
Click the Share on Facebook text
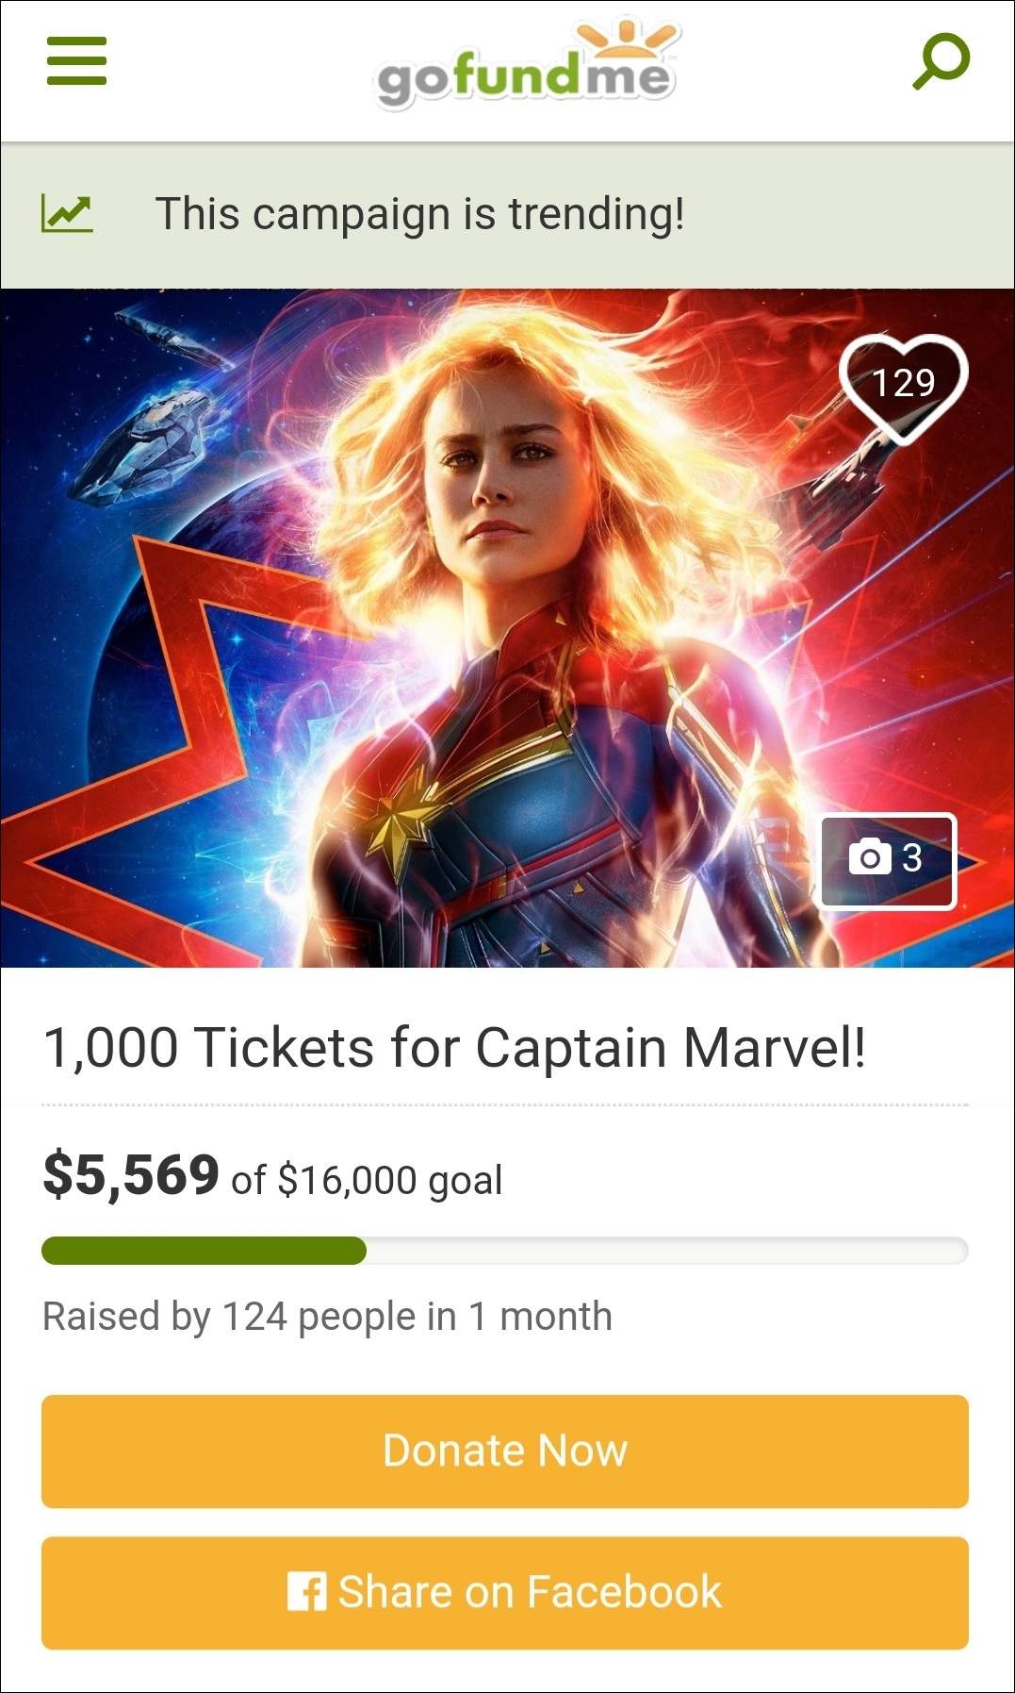point(530,1592)
